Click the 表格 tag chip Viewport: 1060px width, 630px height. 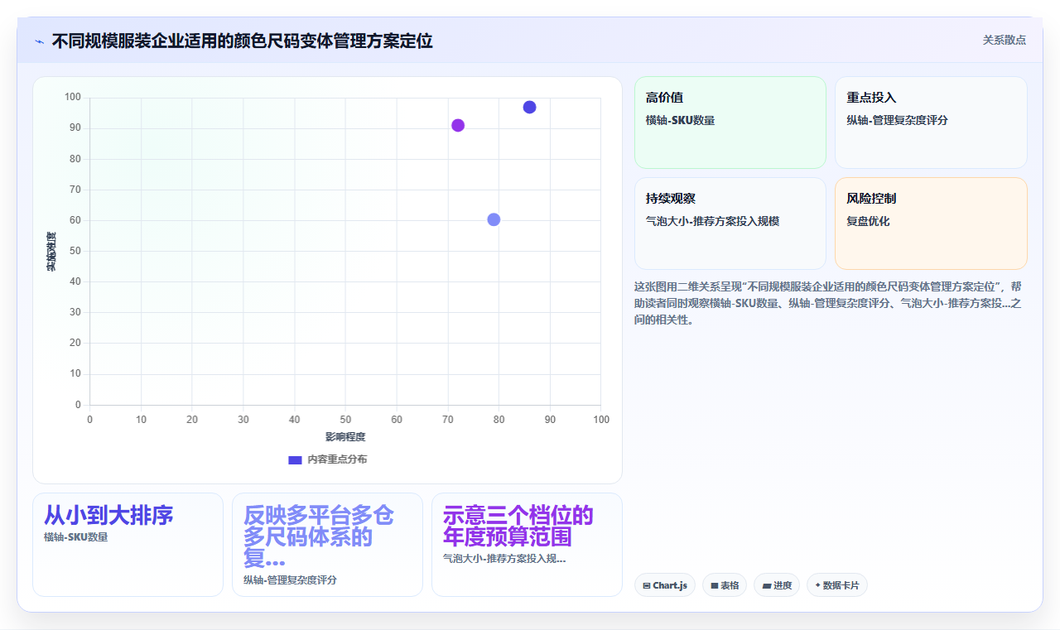pos(725,585)
